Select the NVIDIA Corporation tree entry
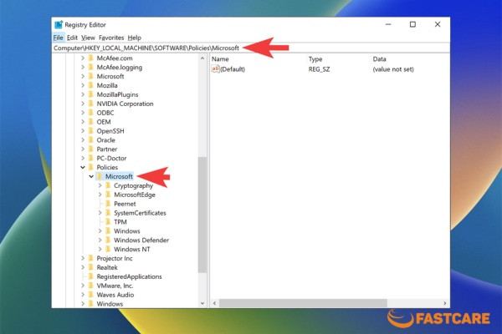Image resolution: width=502 pixels, height=334 pixels. (x=125, y=104)
